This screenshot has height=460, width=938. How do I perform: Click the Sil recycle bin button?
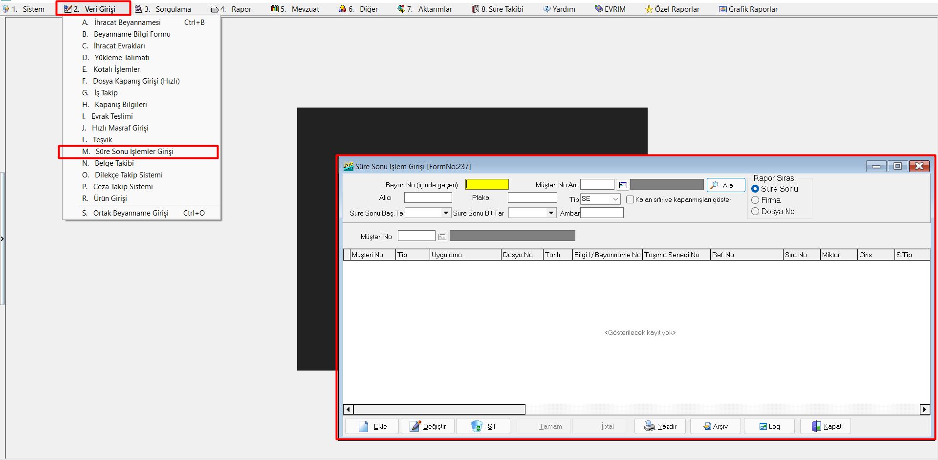[483, 426]
